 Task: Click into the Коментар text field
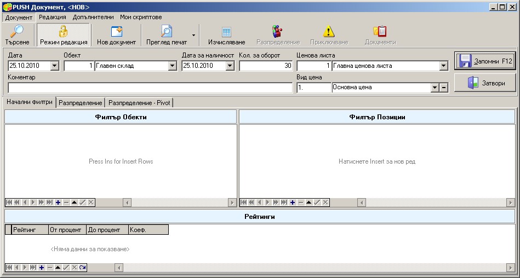(x=150, y=88)
